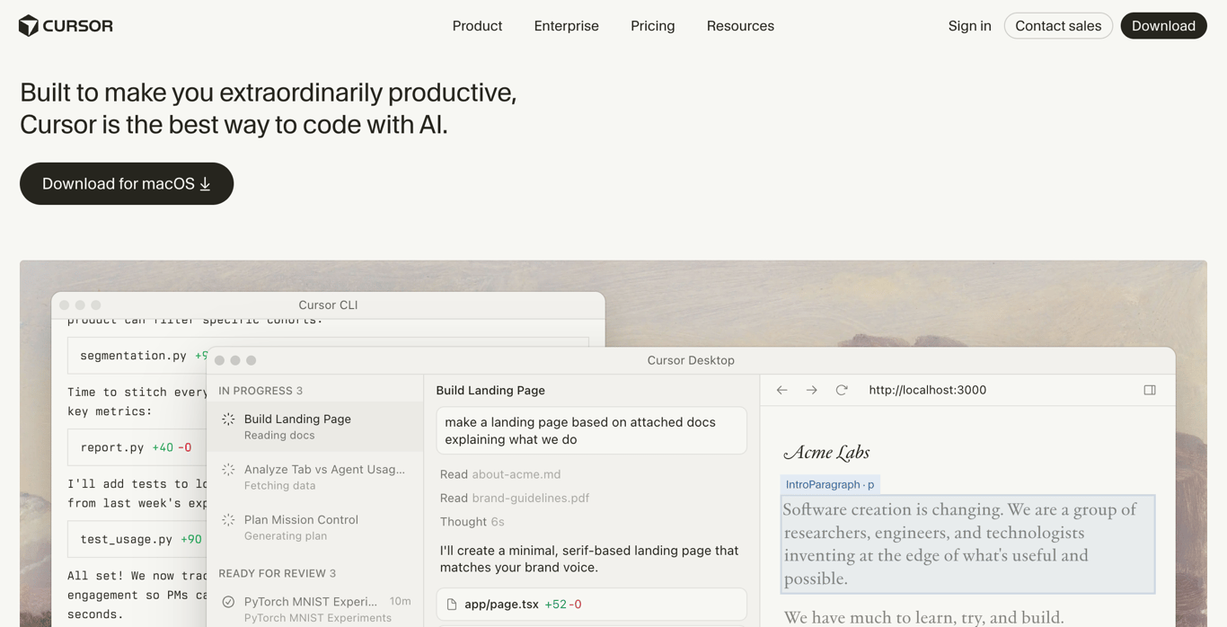Click the forward navigation arrow in the preview browser

pyautogui.click(x=811, y=390)
